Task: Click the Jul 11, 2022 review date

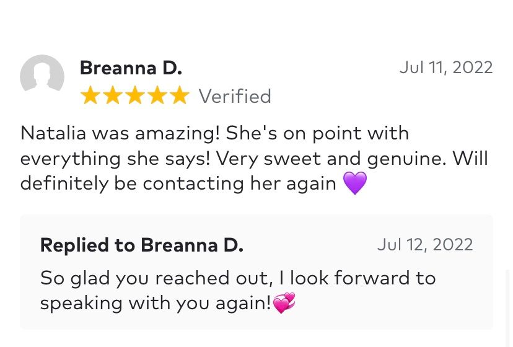Action: coord(446,68)
